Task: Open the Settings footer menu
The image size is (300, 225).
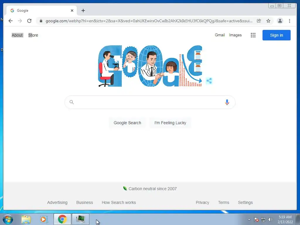Action: pyautogui.click(x=245, y=202)
